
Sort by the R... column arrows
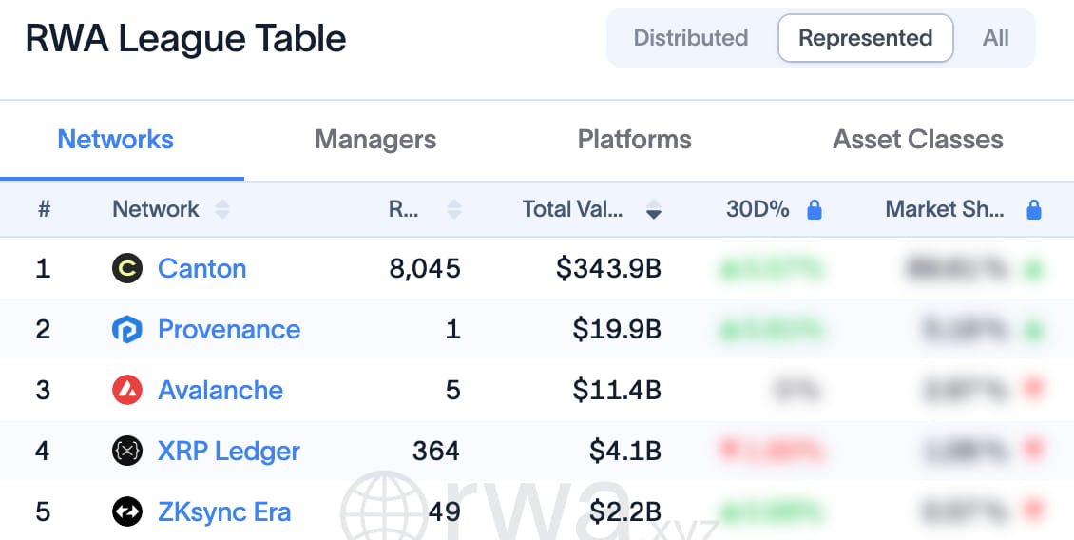[x=454, y=209]
